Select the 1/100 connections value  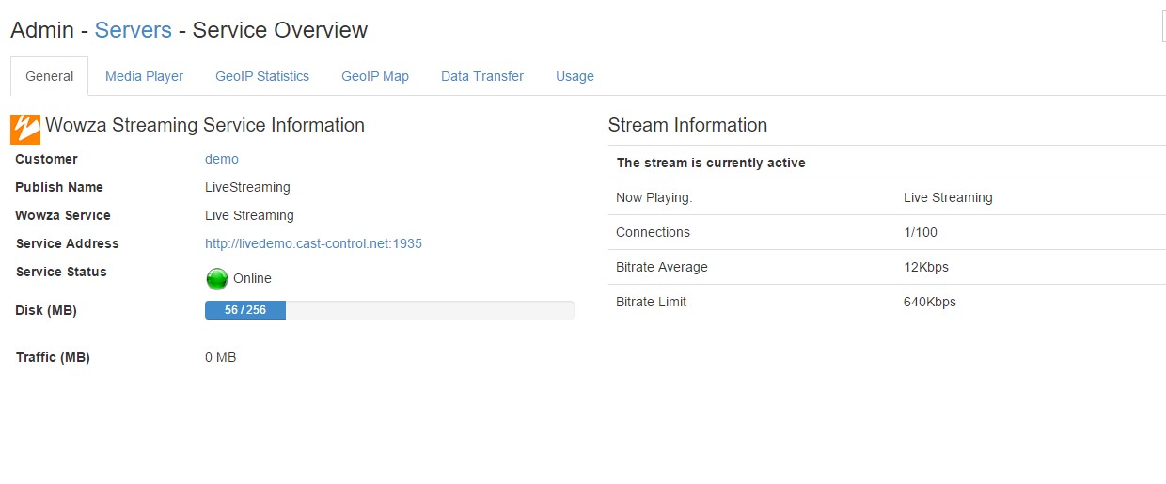point(921,232)
